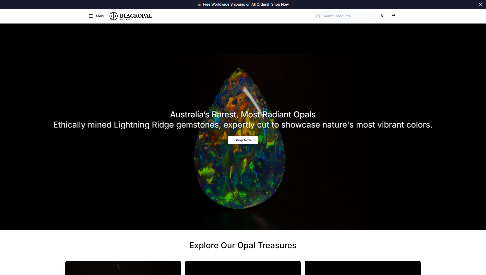The width and height of the screenshot is (486, 275).
Task: Open the hamburger Menu icon
Action: tap(91, 16)
